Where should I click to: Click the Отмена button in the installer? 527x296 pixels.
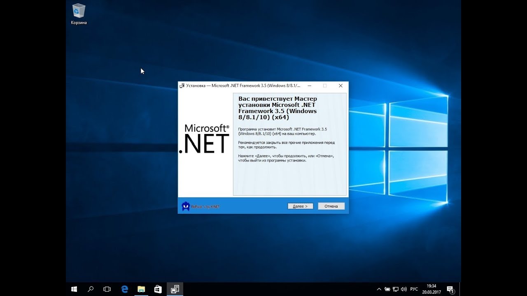[x=331, y=206]
